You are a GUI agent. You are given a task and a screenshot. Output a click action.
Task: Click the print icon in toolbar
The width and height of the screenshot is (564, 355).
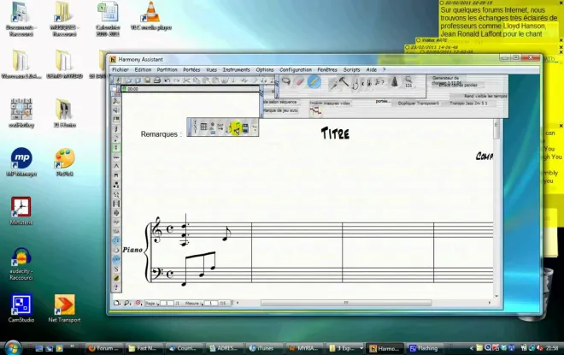(157, 80)
